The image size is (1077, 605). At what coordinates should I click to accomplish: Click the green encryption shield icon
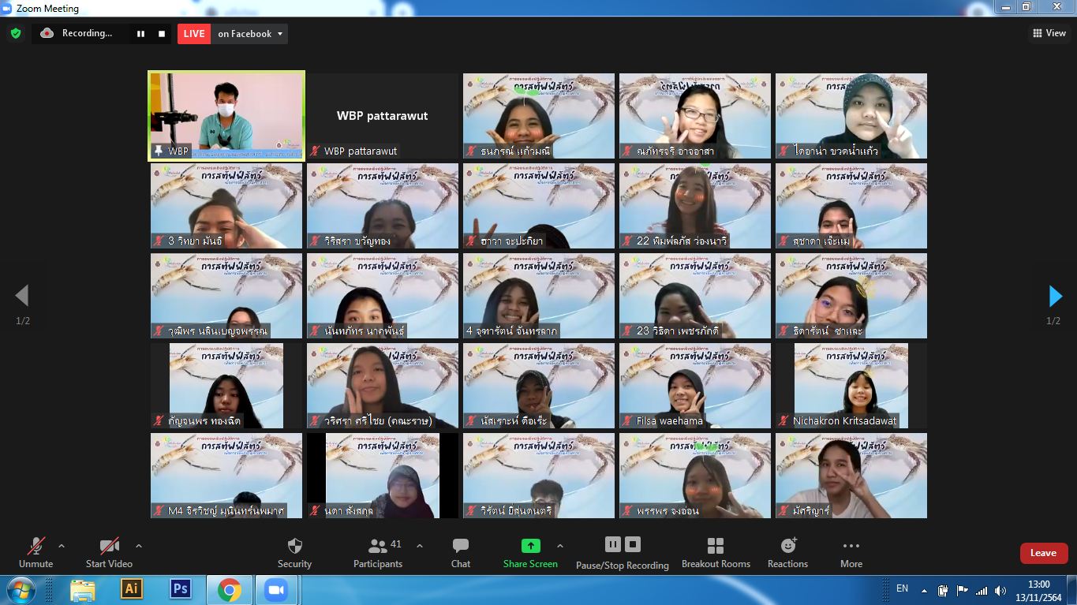[x=15, y=34]
